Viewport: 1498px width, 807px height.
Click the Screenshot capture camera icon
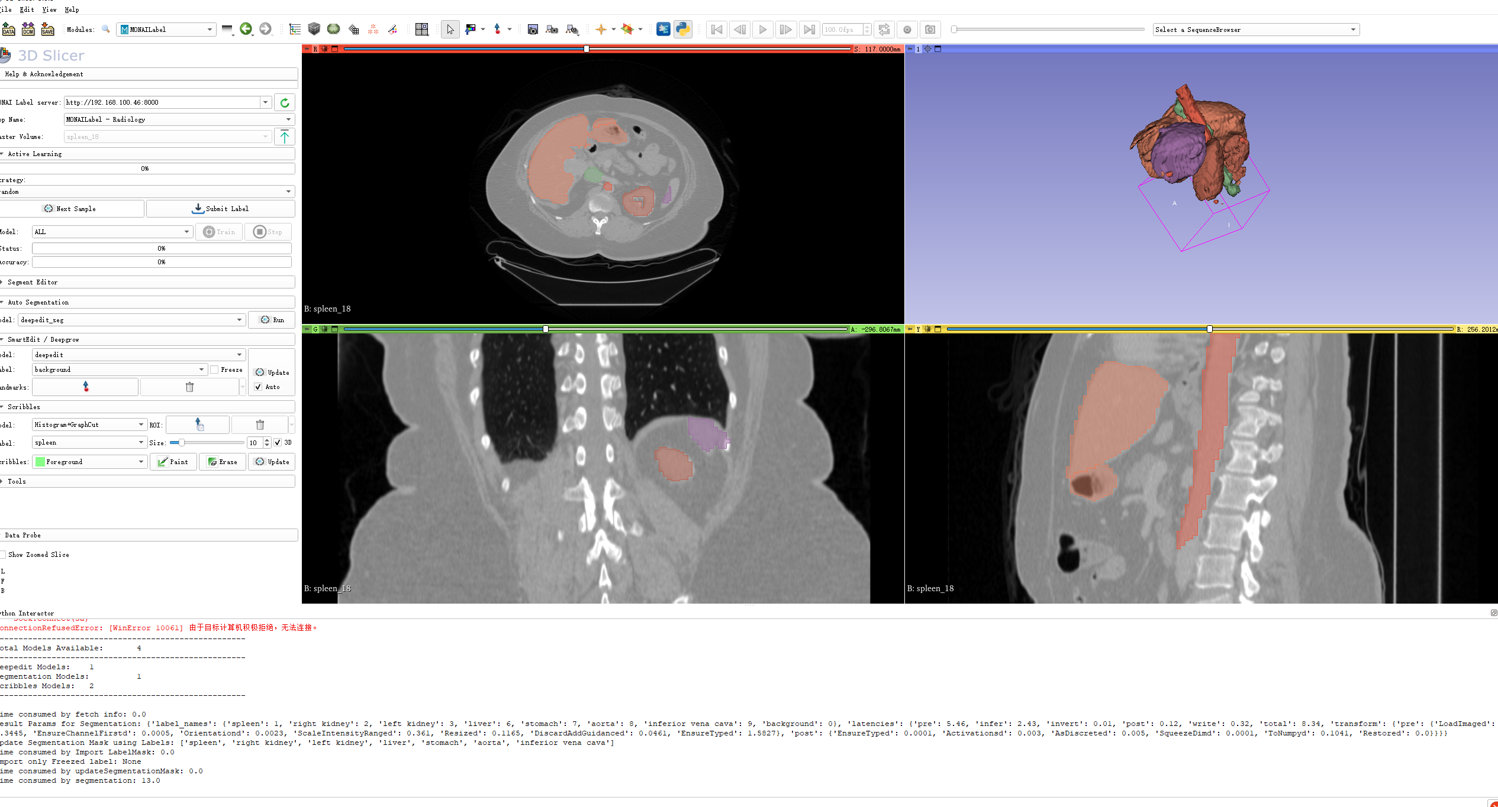tap(532, 29)
